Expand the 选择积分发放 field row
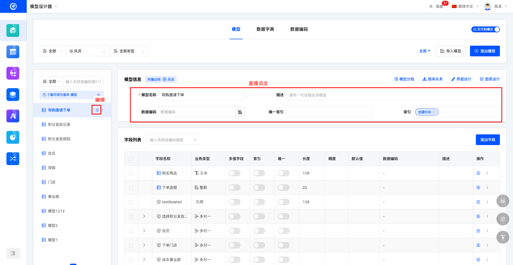This screenshot has width=513, height=265. tap(144, 216)
